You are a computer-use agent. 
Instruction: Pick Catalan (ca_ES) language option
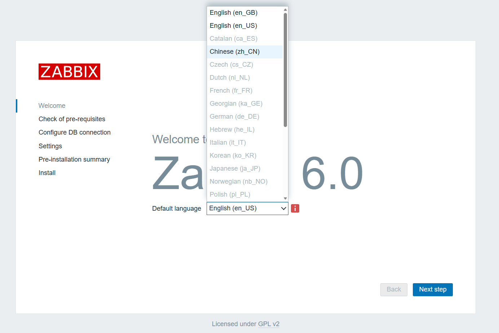click(x=245, y=39)
